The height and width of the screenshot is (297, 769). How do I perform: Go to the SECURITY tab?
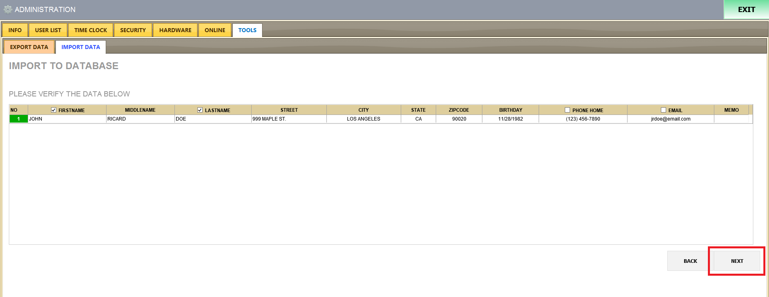133,30
